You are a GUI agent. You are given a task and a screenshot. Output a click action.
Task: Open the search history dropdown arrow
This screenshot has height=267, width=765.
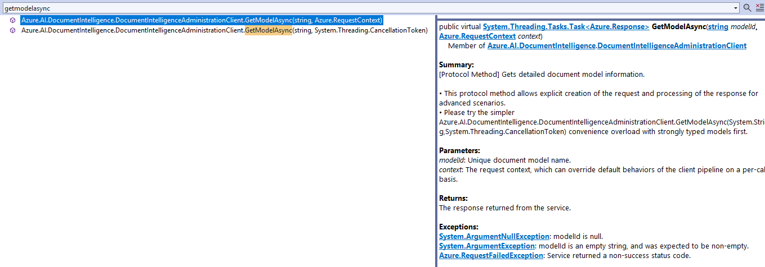pos(736,8)
